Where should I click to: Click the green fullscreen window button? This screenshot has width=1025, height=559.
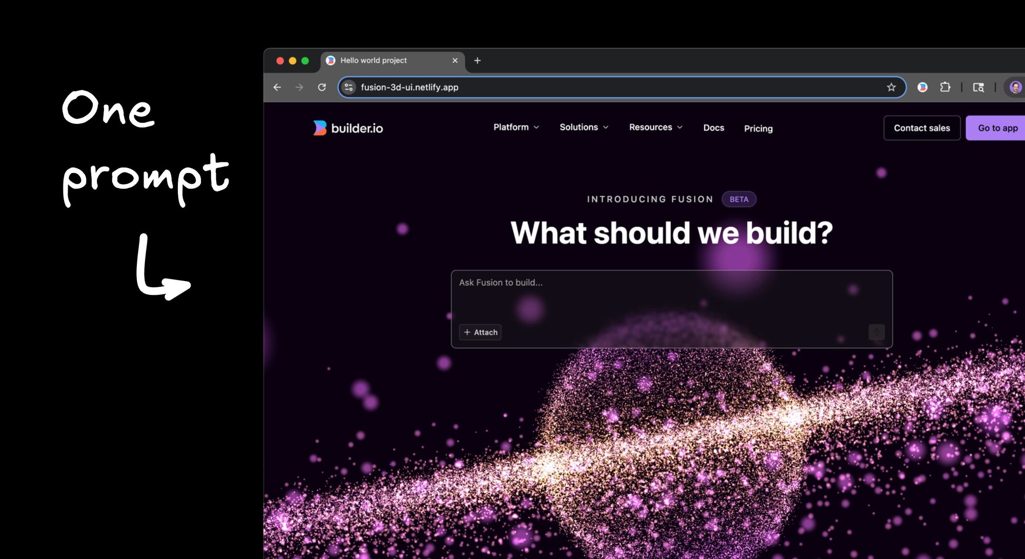(x=305, y=61)
